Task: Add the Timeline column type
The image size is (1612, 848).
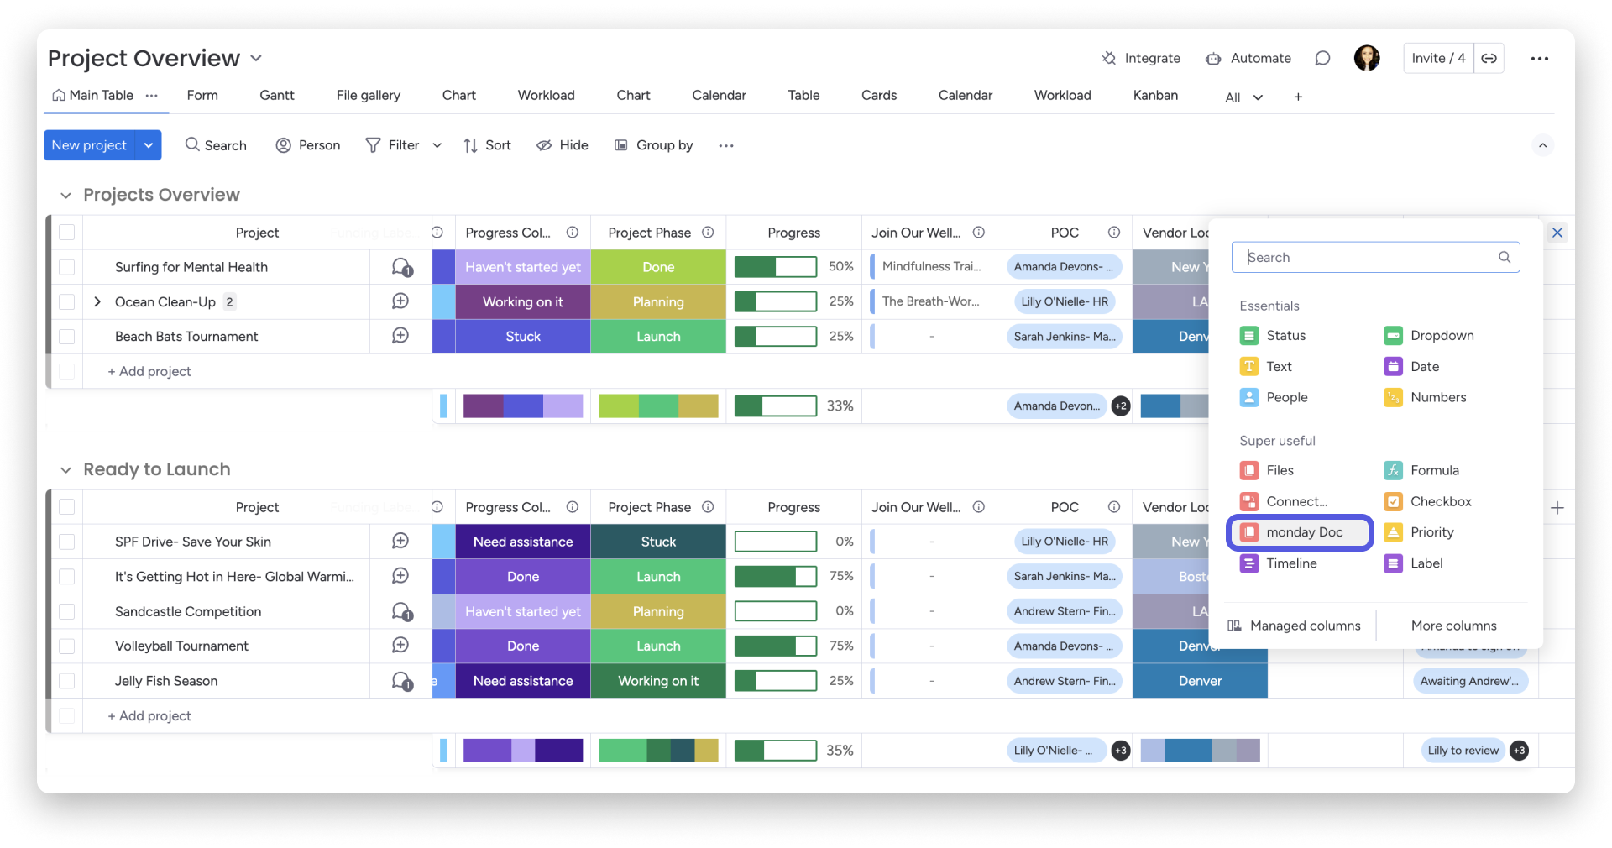Action: click(1279, 563)
